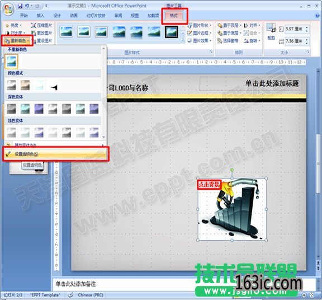Select the black-framed picture style thumbnail
Image resolution: width=322 pixels, height=300 pixels.
point(172,32)
